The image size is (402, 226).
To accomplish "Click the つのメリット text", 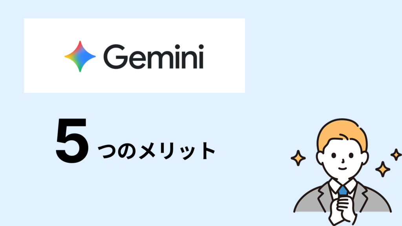I will point(156,151).
